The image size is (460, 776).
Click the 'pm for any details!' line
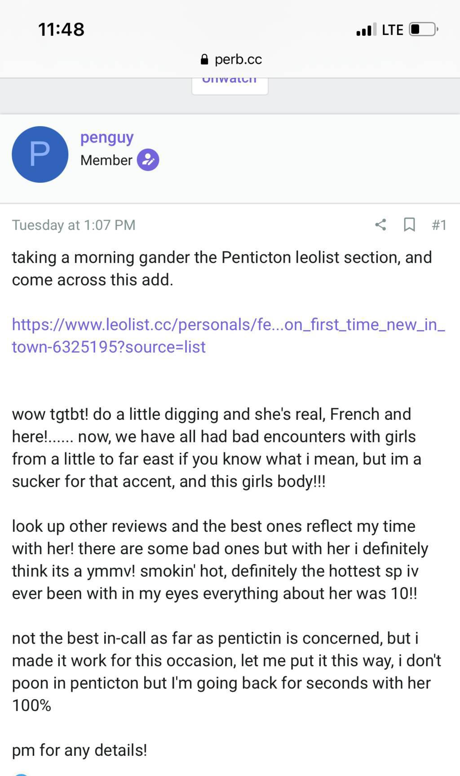(80, 750)
